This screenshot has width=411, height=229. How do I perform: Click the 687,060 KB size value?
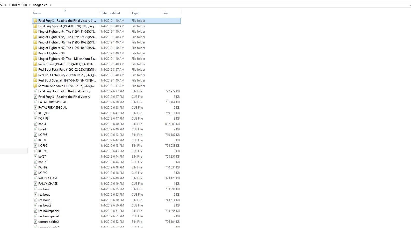tap(172, 124)
